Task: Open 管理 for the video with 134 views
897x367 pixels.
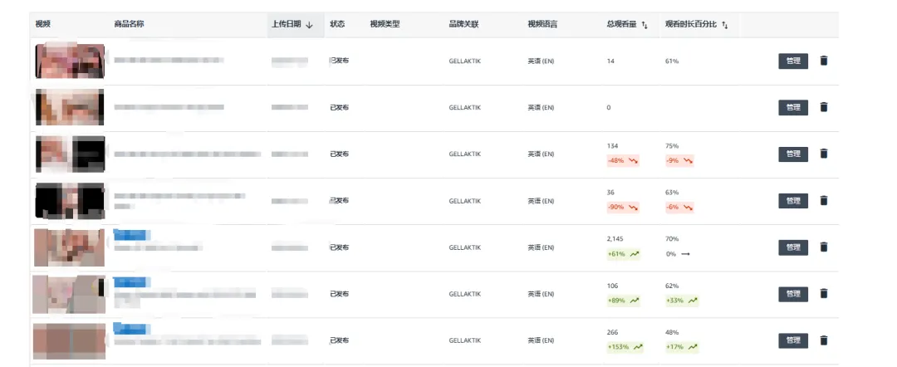Action: click(x=792, y=154)
